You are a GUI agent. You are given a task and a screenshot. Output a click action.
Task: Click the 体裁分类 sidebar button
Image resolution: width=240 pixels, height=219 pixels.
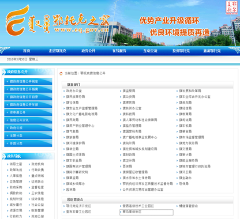28,144
